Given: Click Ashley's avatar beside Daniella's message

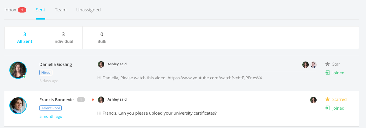Looking at the screenshot, I should pos(101,64).
